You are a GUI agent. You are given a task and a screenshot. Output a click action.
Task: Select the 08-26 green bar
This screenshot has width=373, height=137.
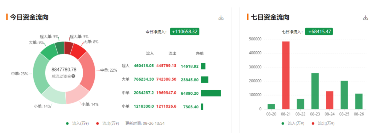click(x=359, y=101)
